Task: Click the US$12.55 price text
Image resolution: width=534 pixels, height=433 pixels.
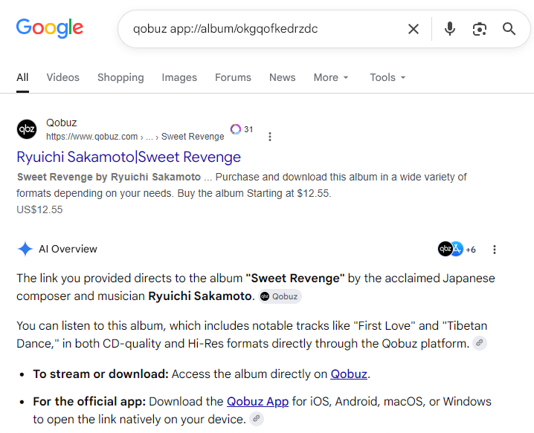Action: (x=39, y=209)
